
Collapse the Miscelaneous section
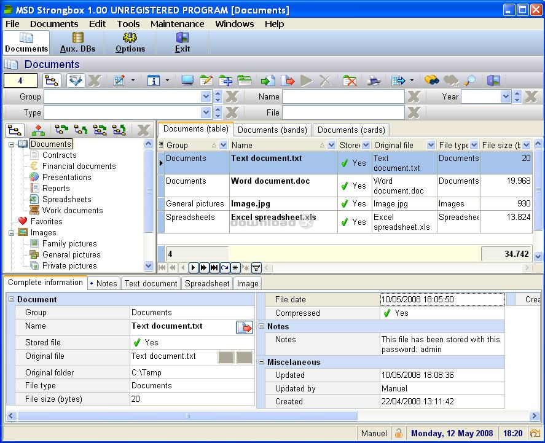click(262, 362)
